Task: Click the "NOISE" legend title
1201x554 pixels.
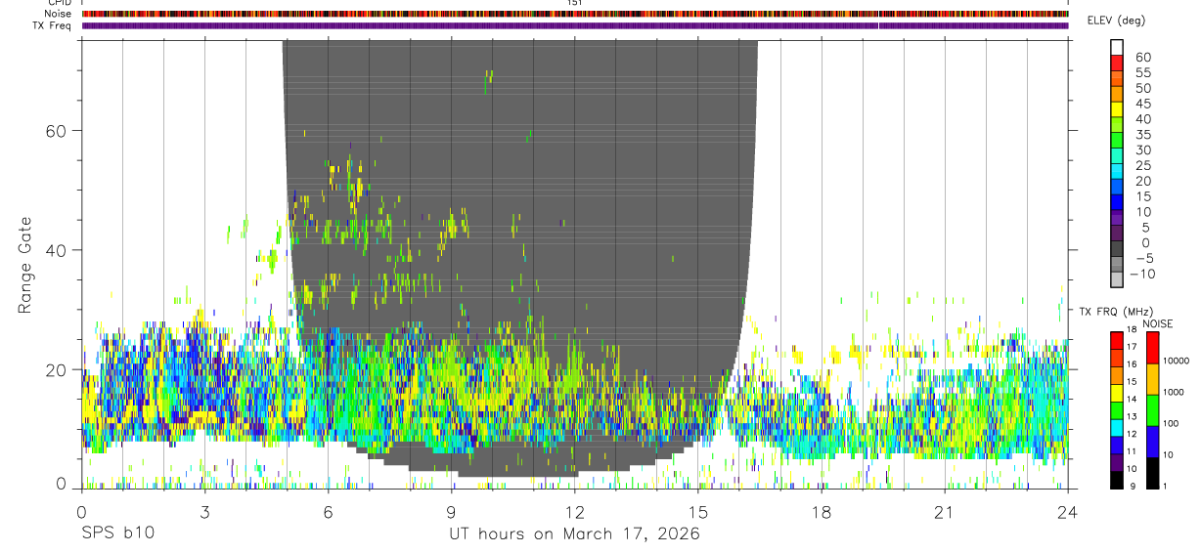Action: (1157, 323)
